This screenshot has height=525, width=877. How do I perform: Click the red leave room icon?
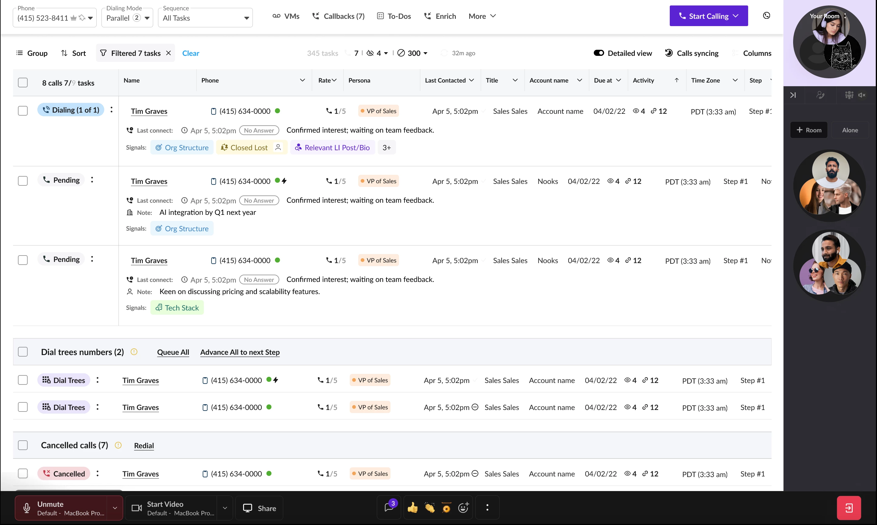[849, 508]
